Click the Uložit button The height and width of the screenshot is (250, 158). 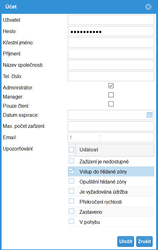point(126,241)
